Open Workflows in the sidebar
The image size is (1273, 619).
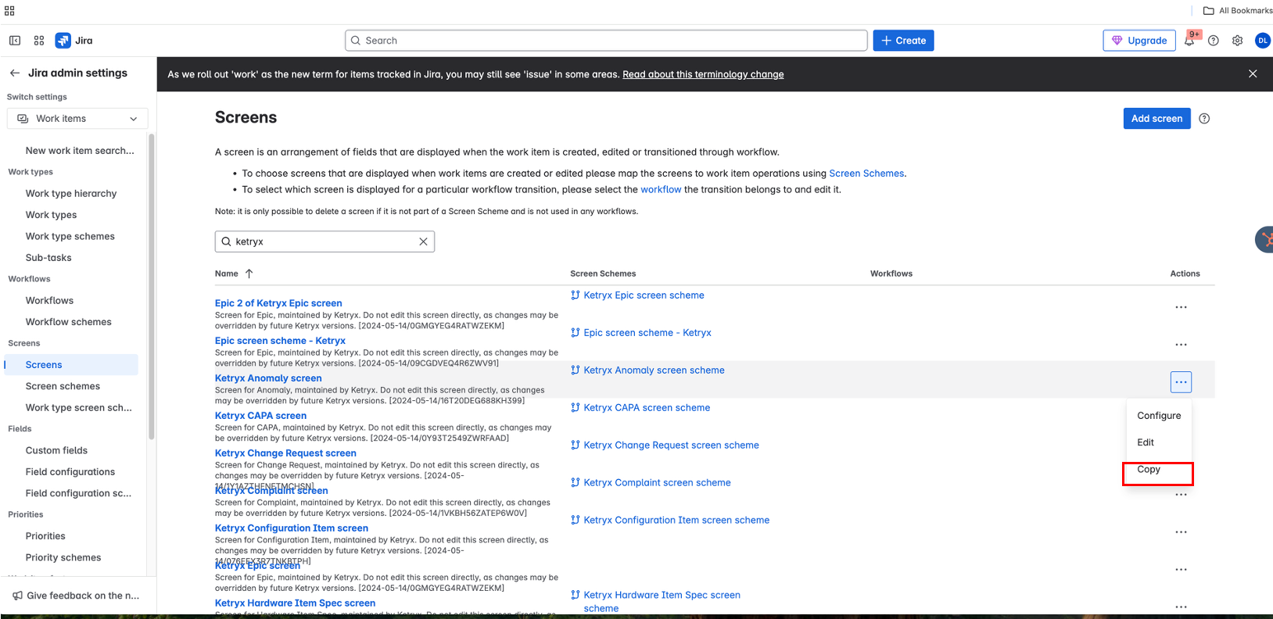(x=71, y=301)
